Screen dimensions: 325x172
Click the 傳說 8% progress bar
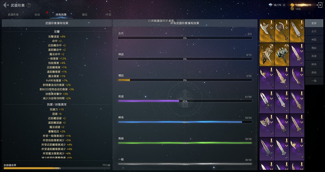(x=185, y=80)
